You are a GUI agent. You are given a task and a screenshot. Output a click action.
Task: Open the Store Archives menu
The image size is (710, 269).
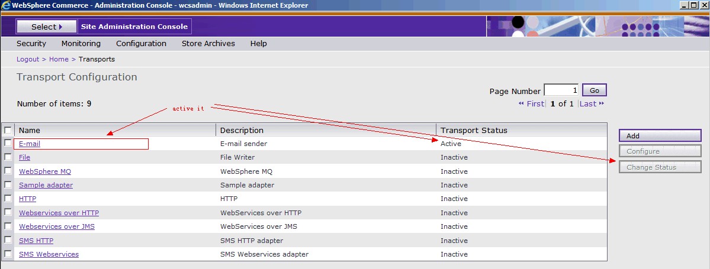click(x=208, y=43)
